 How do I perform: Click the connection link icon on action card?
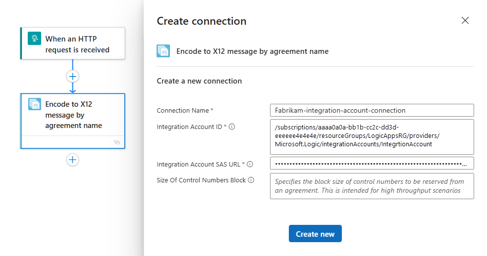(117, 142)
